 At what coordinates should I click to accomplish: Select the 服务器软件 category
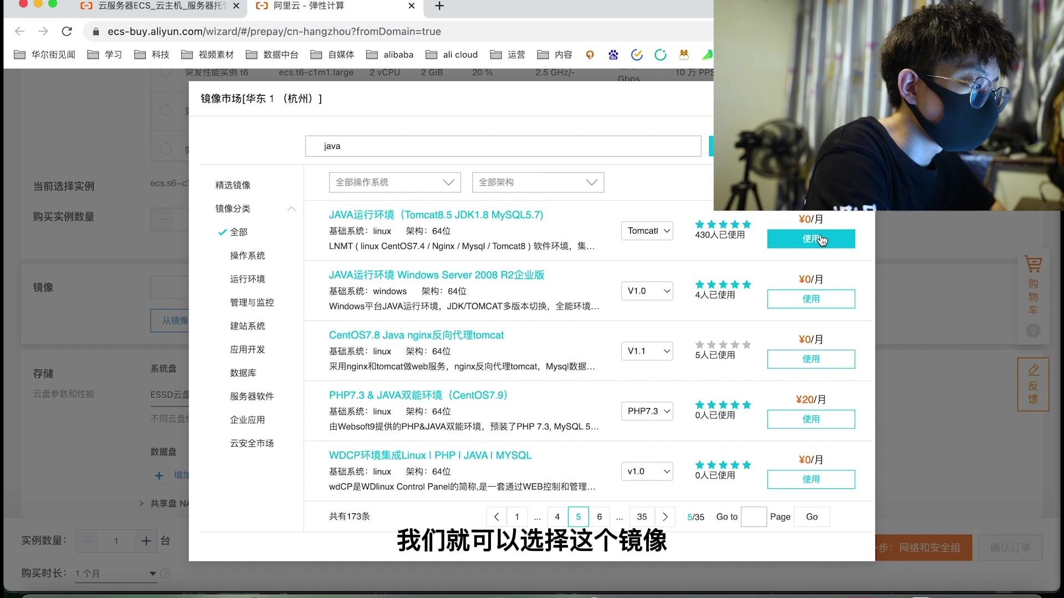pos(252,396)
